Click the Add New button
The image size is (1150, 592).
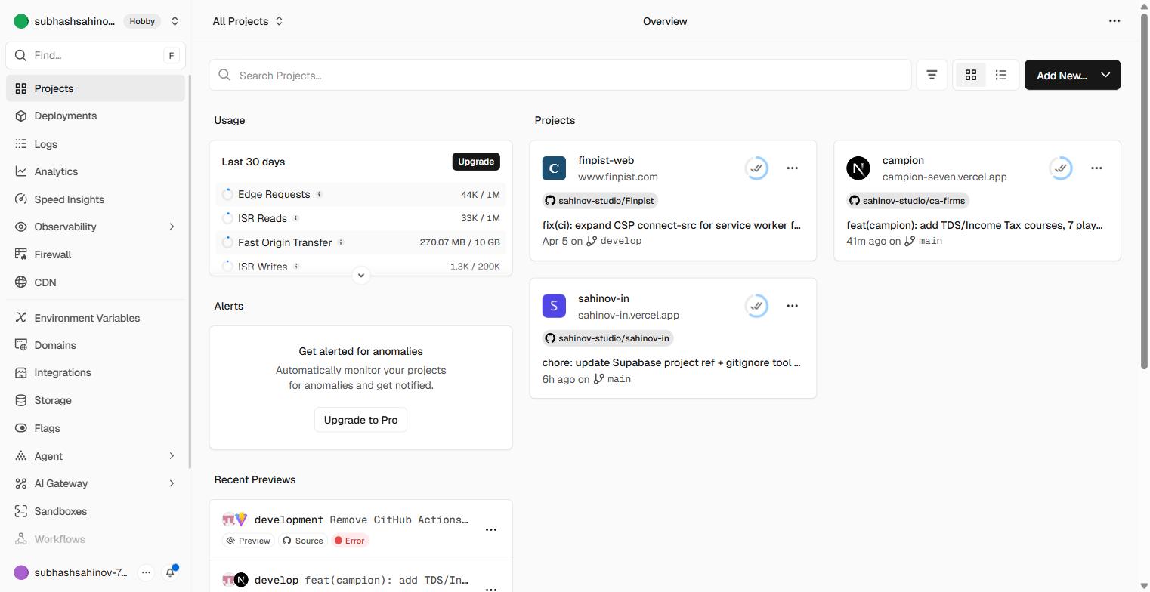point(1061,76)
